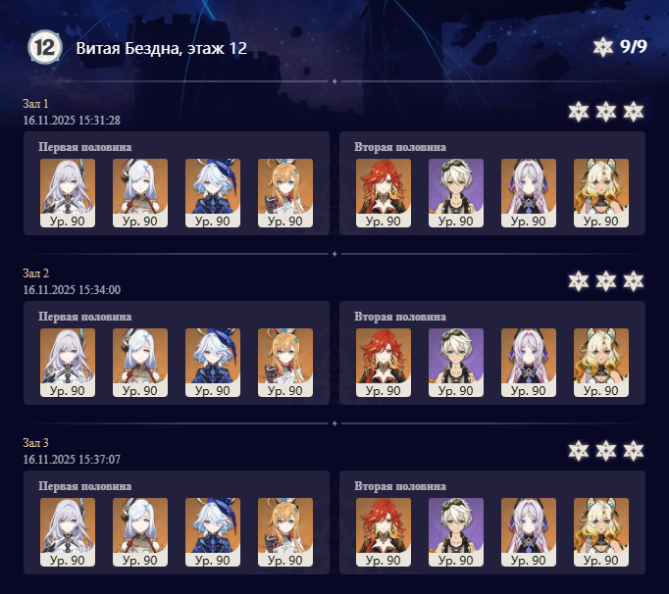The width and height of the screenshot is (669, 594).
Task: Click the 9/9 total stars icon
Action: 603,46
